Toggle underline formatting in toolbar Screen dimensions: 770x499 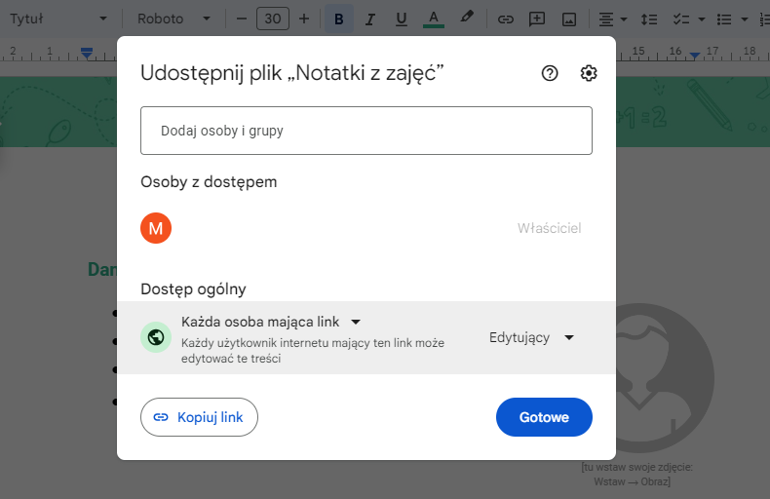pos(401,19)
